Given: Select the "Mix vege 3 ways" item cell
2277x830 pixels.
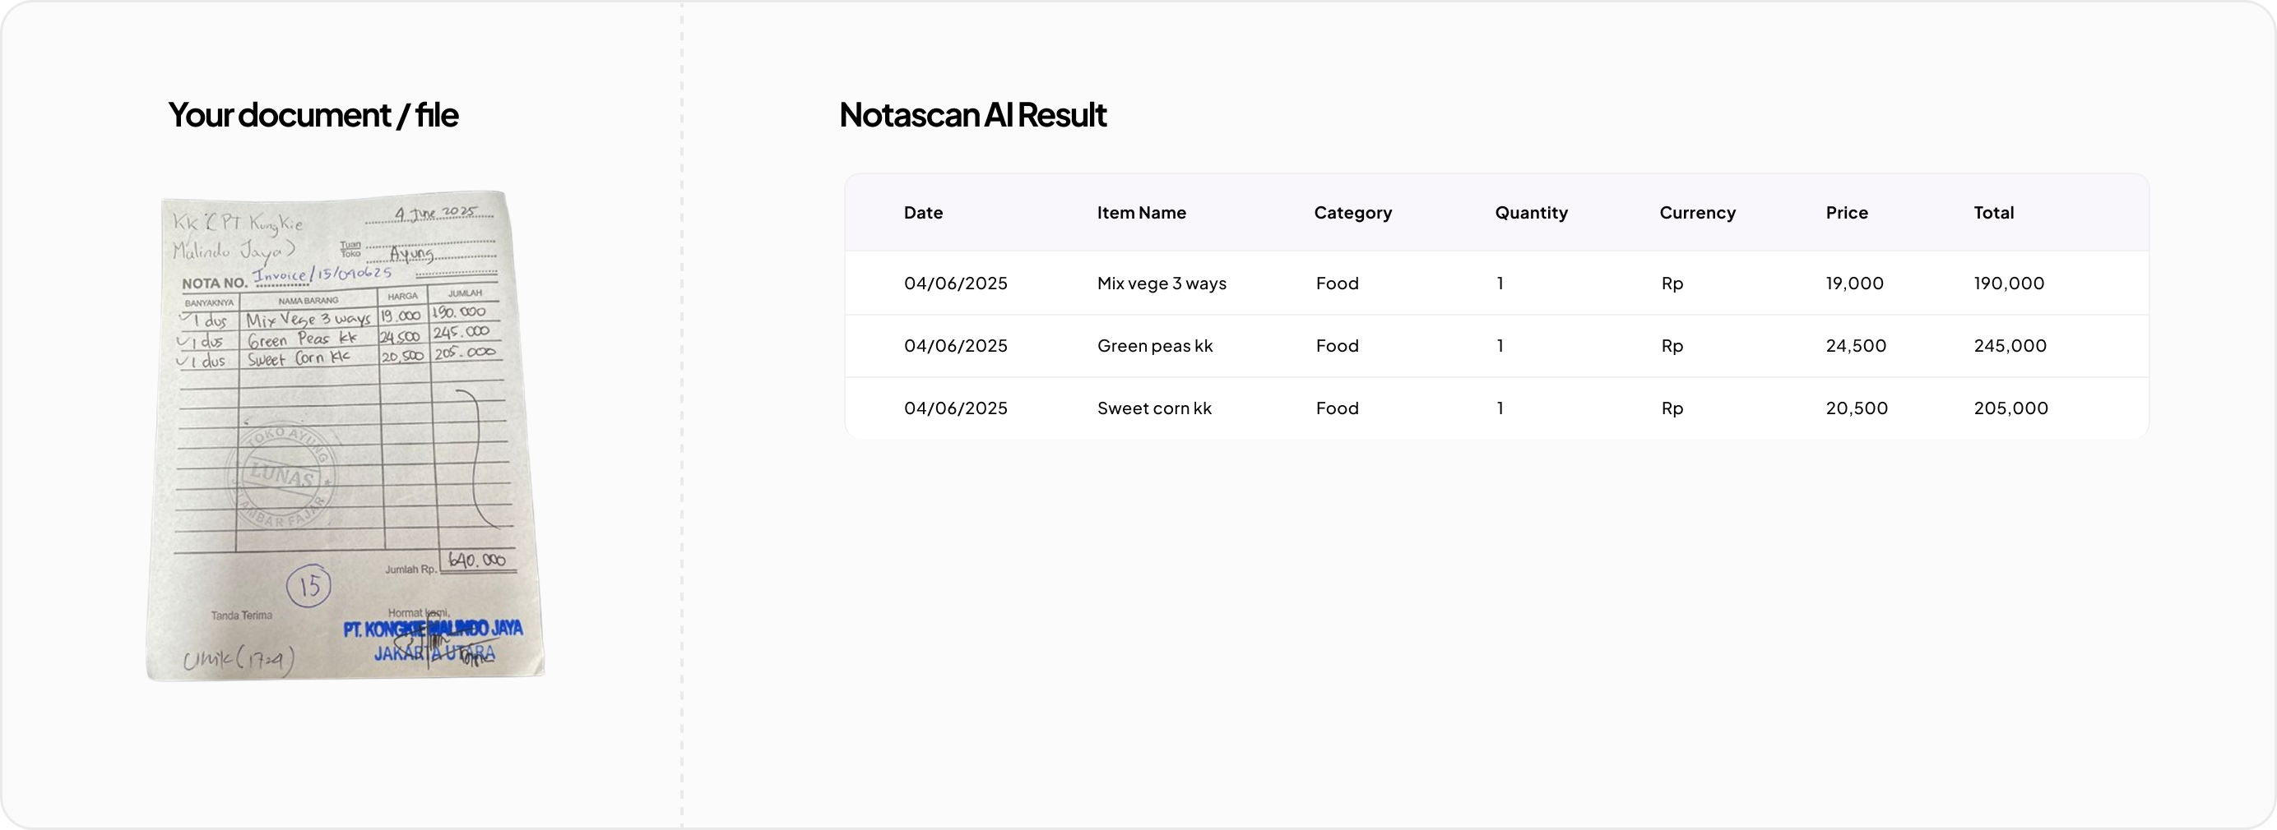Looking at the screenshot, I should coord(1162,284).
